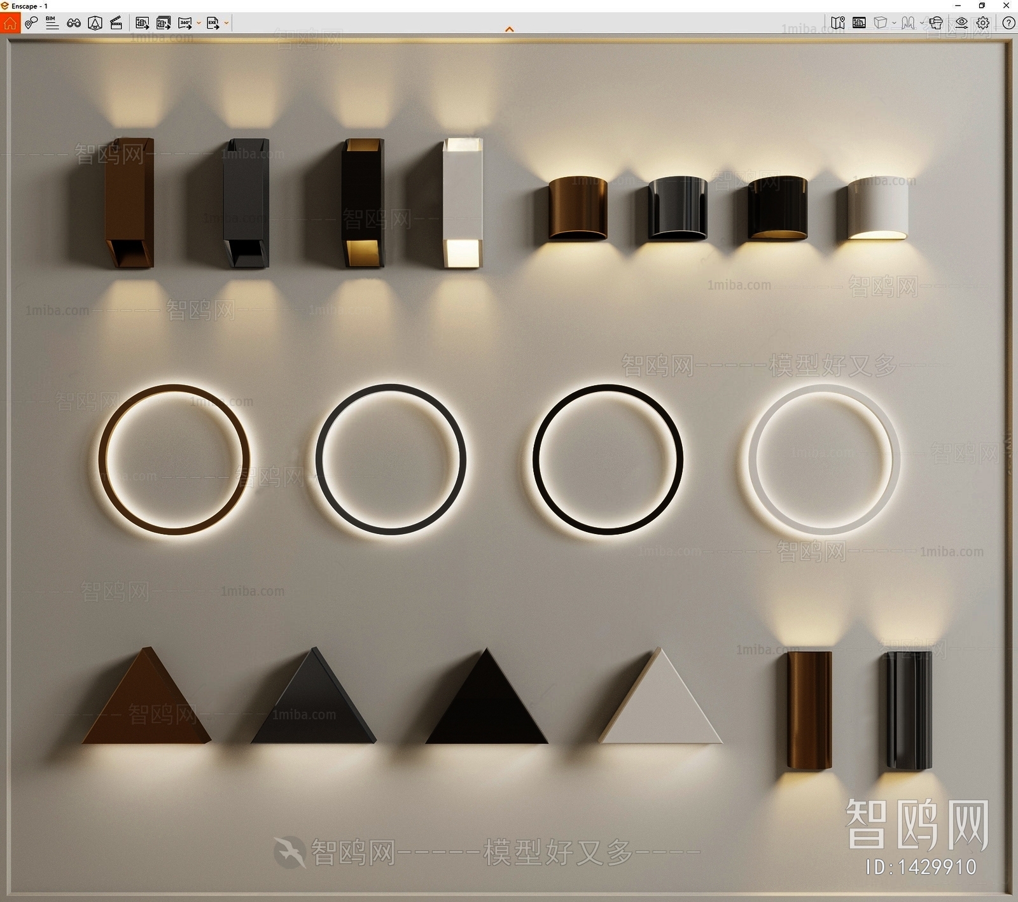This screenshot has width=1018, height=902.
Task: Expand the EXE export options arrow
Action: pos(227,24)
